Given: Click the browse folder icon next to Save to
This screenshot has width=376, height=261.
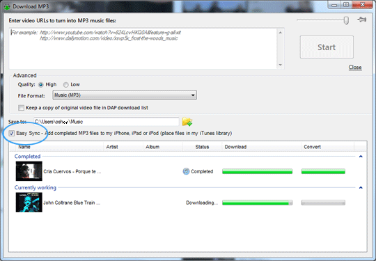Looking at the screenshot, I should 187,122.
